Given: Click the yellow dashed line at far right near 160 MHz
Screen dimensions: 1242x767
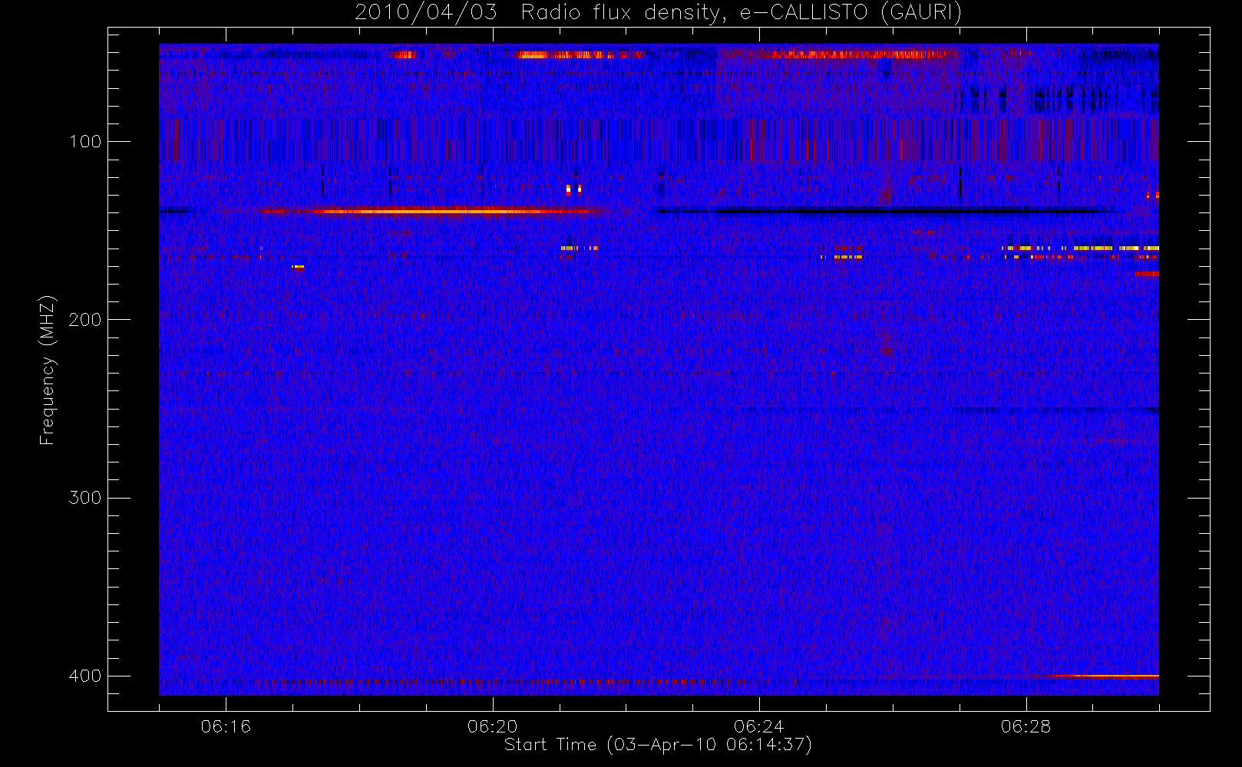Looking at the screenshot, I should point(1082,249).
